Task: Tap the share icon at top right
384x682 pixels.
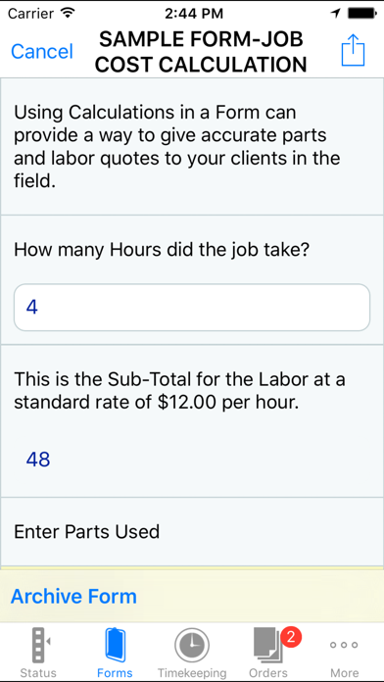Action: click(x=353, y=50)
